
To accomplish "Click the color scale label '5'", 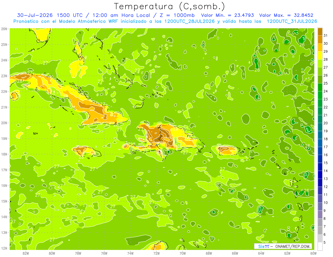I will click(325, 243).
